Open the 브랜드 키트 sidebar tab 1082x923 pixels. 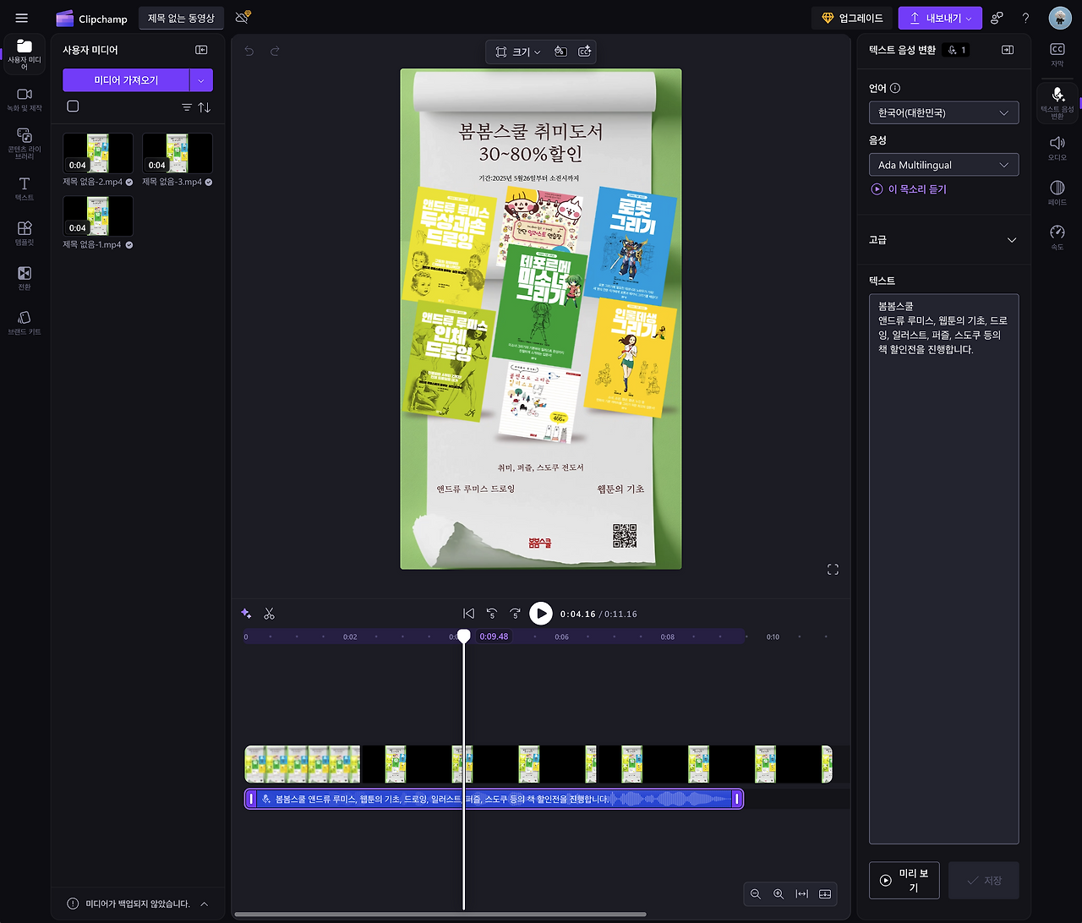pos(25,323)
